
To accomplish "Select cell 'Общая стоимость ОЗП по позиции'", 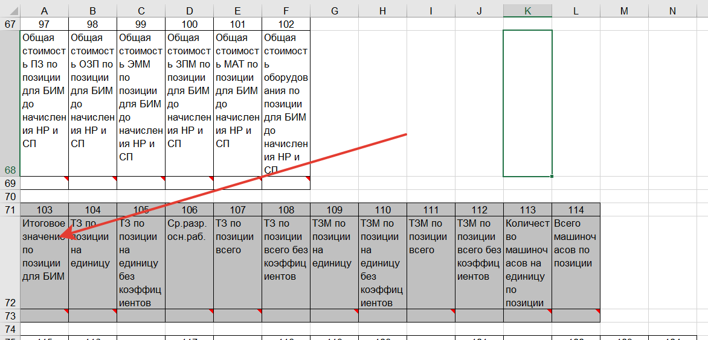I will (x=92, y=103).
